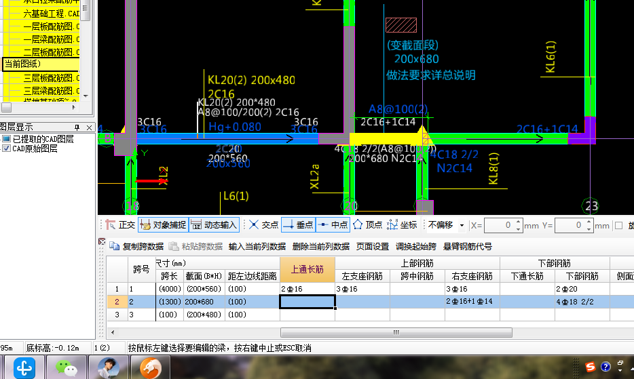Select 二层板配筋图 drawing in list
This screenshot has width=634, height=379.
pyautogui.click(x=51, y=52)
